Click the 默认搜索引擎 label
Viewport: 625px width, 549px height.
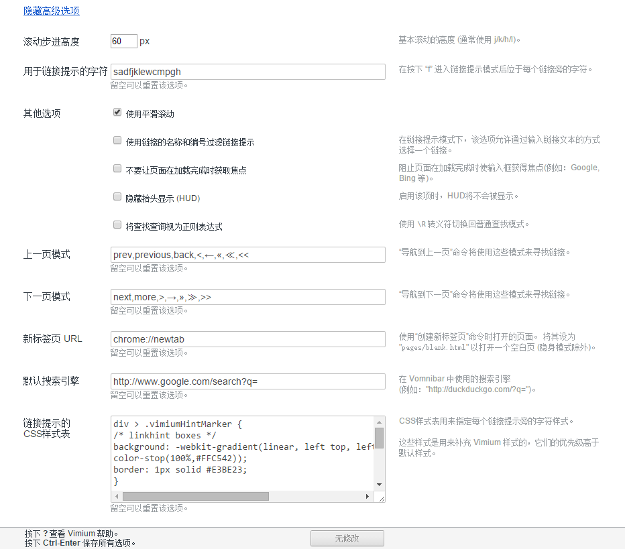click(x=51, y=381)
